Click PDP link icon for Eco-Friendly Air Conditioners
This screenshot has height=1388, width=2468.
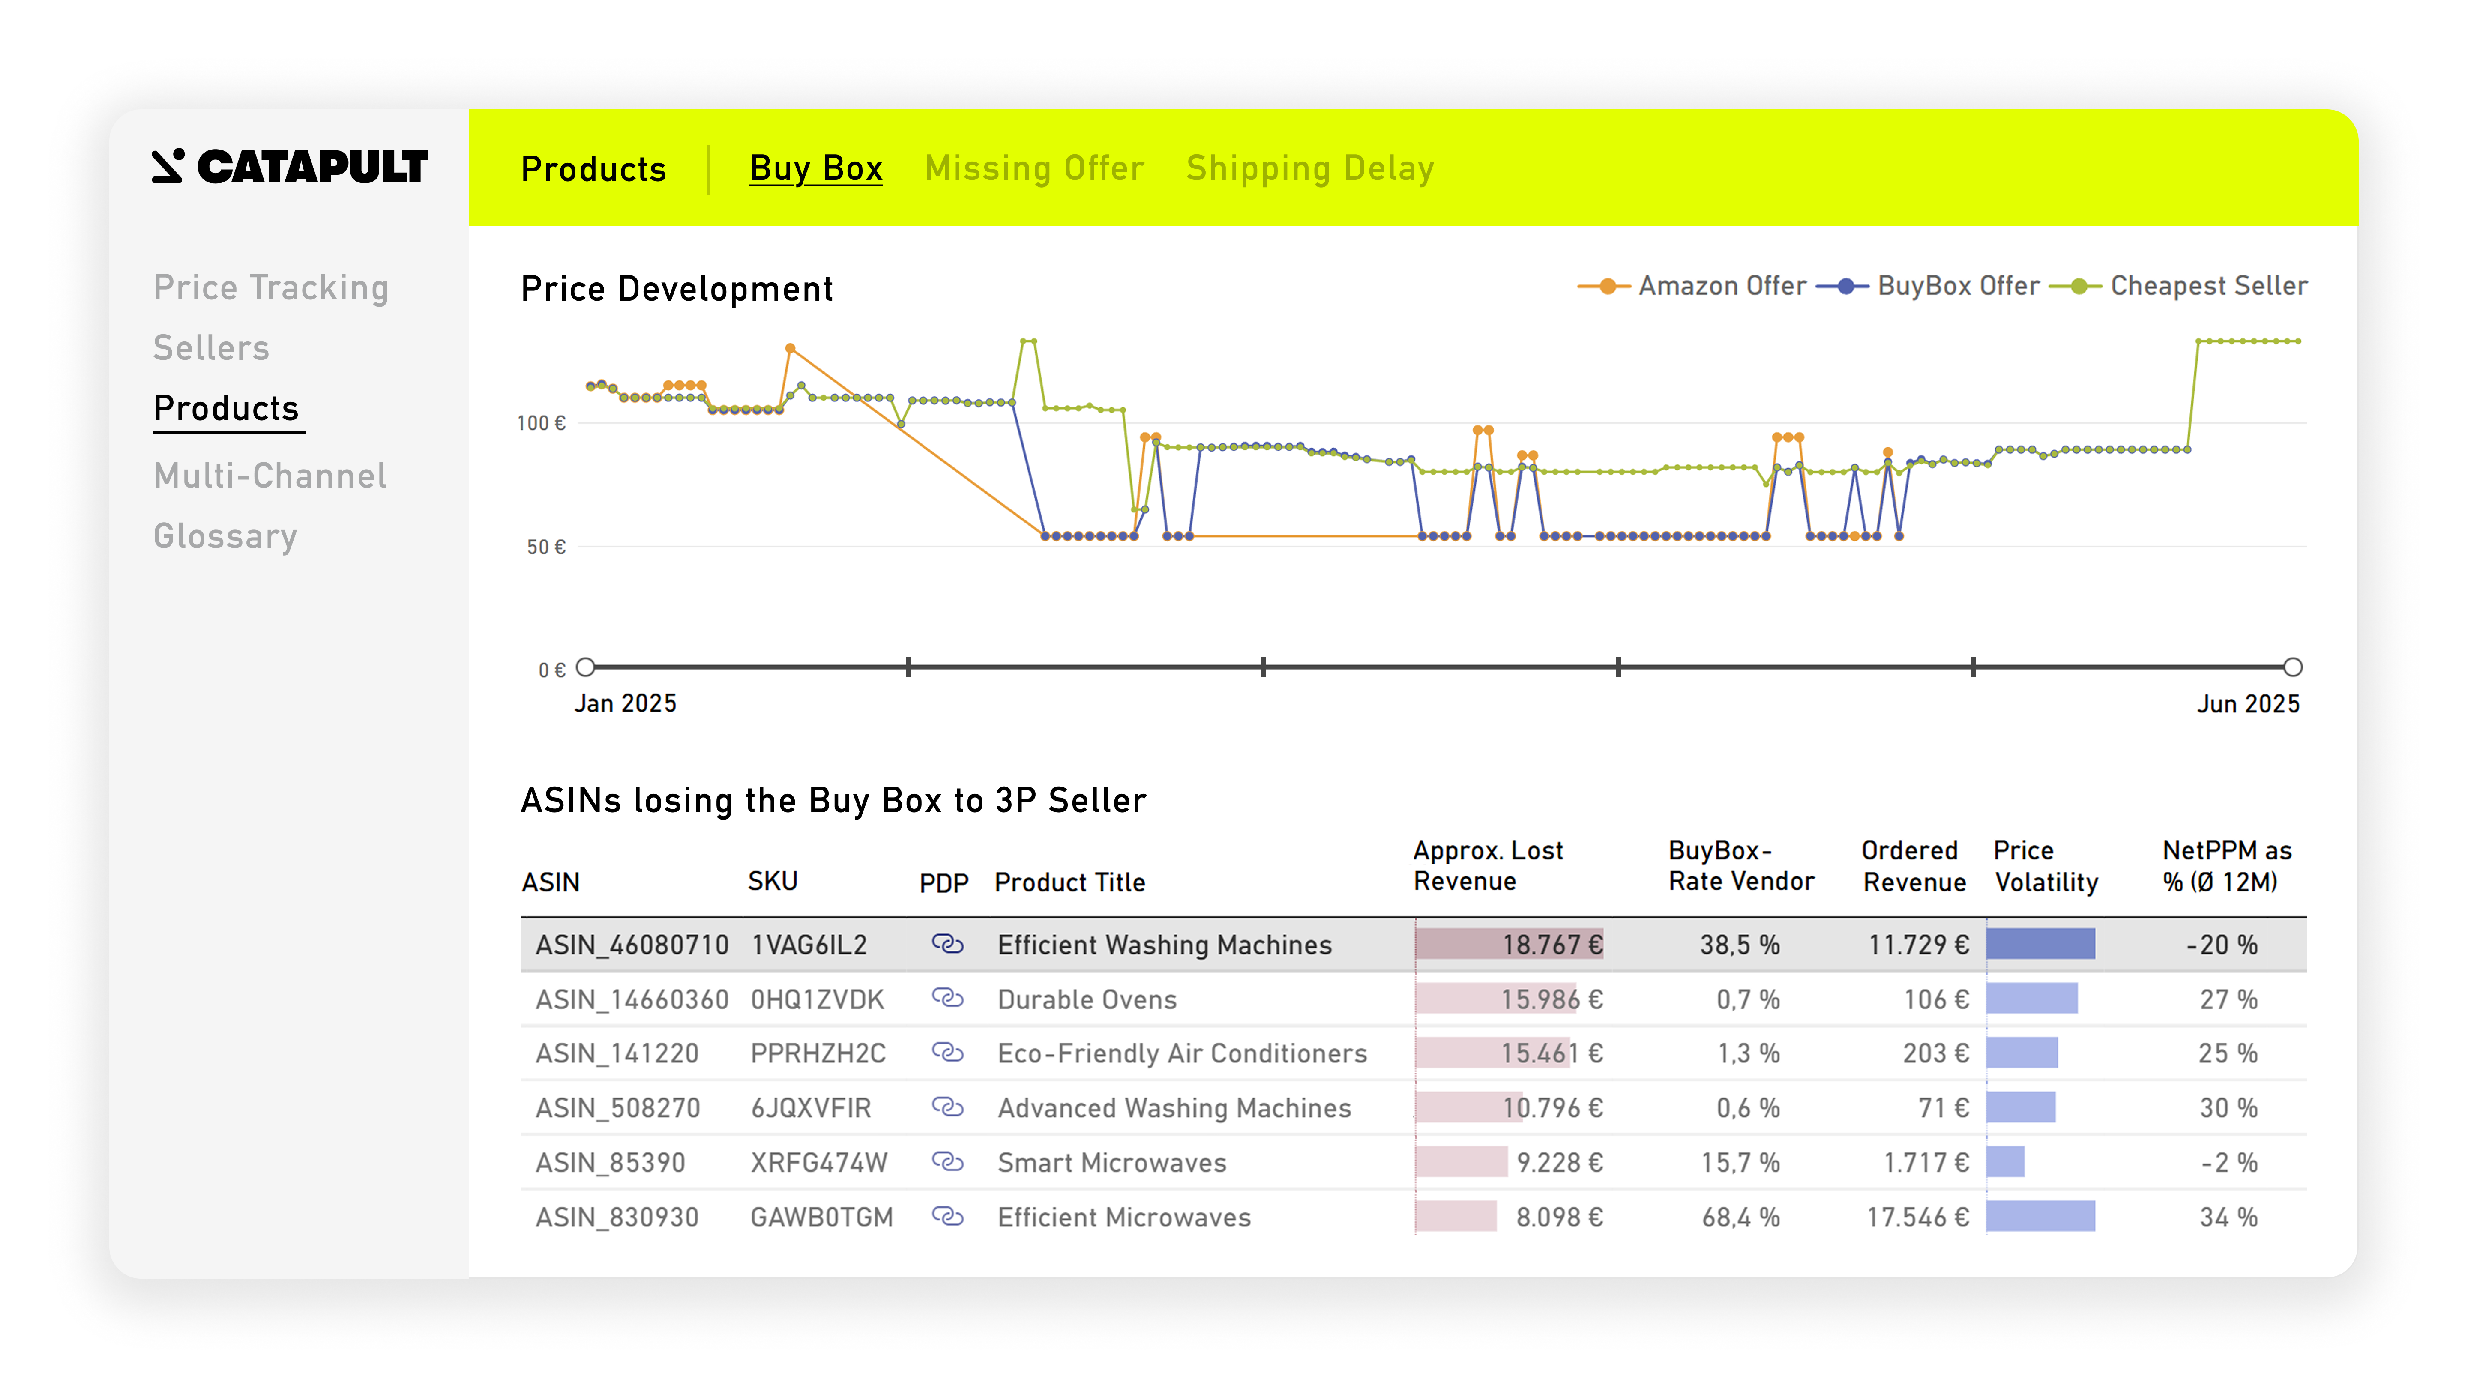tap(946, 1053)
